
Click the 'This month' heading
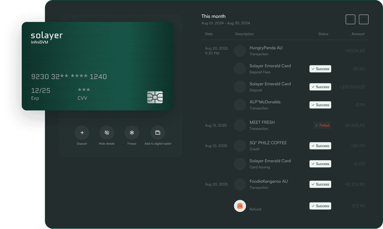[213, 16]
